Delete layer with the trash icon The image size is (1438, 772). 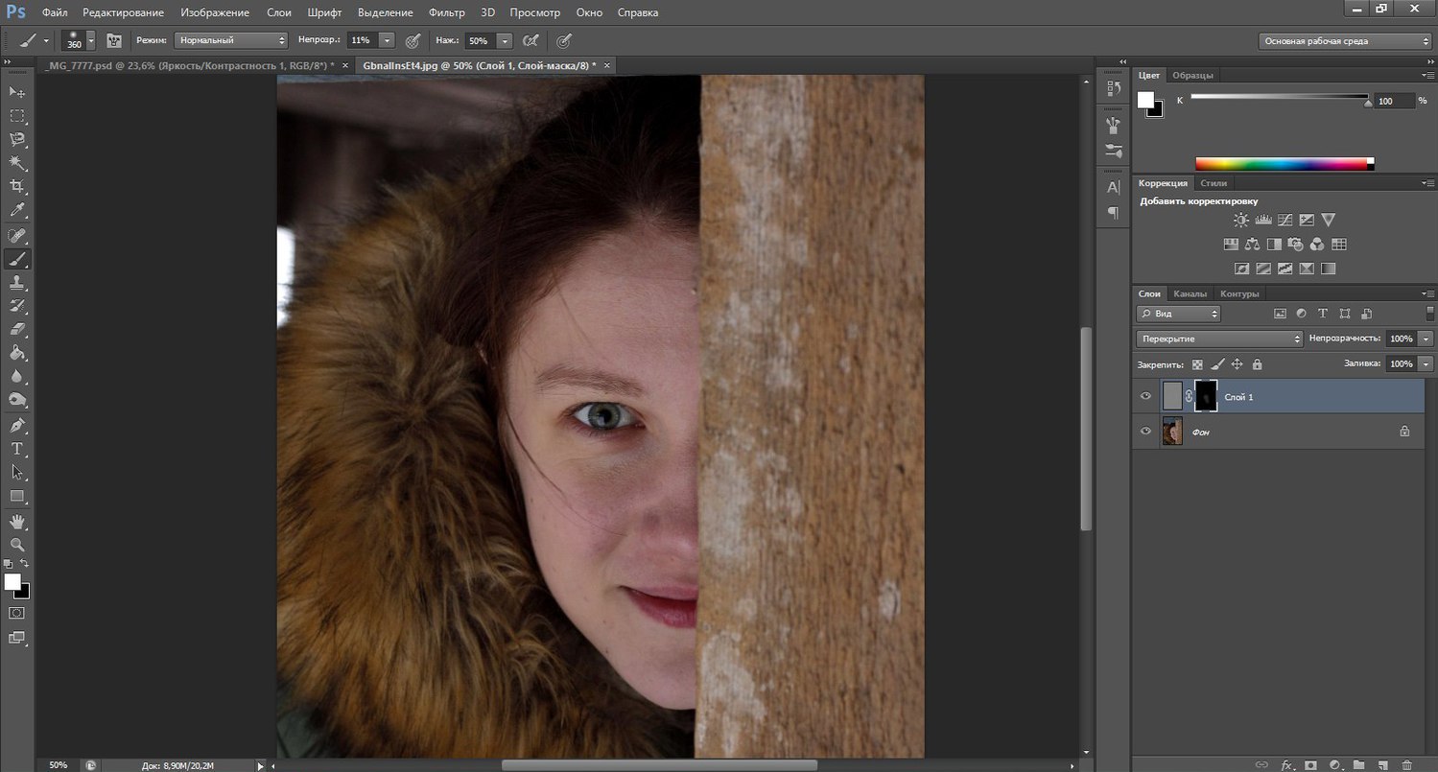pyautogui.click(x=1406, y=764)
